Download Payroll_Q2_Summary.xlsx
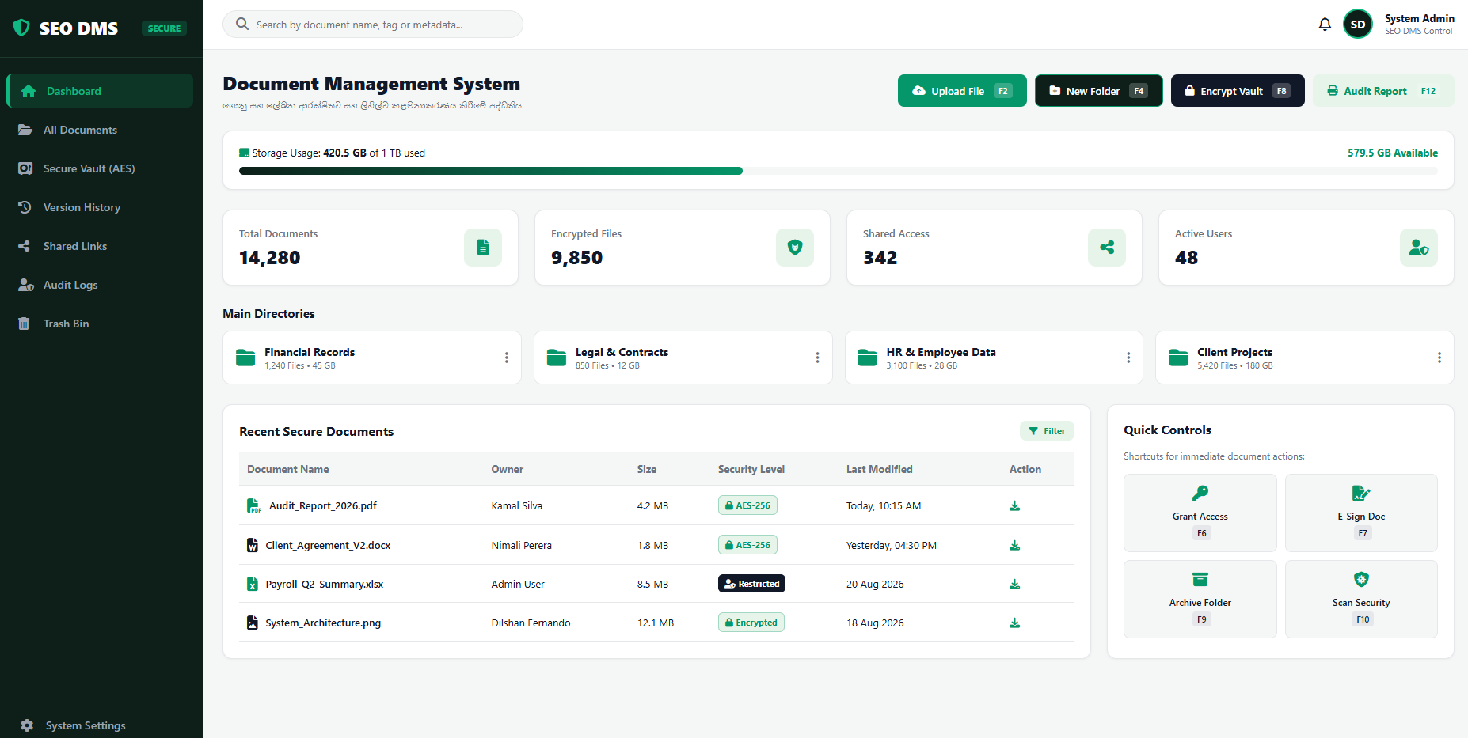The width and height of the screenshot is (1468, 738). (1014, 584)
